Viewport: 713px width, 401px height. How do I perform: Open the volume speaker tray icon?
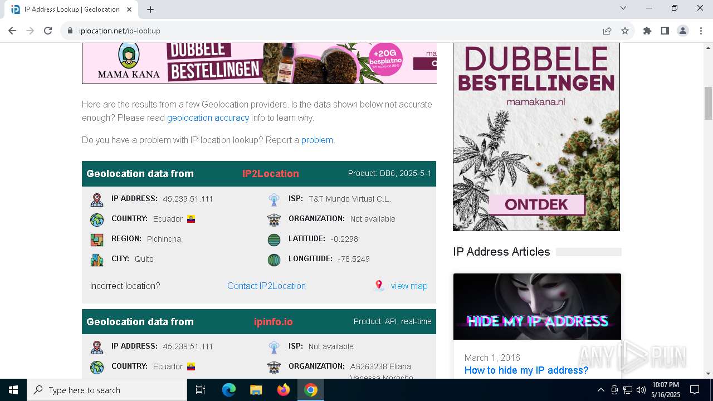point(641,390)
